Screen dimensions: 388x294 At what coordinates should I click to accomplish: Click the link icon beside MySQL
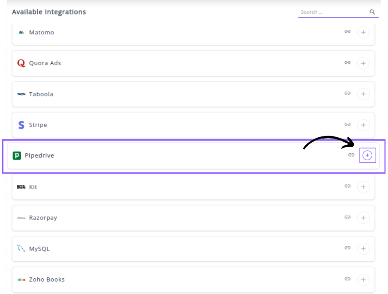click(347, 248)
